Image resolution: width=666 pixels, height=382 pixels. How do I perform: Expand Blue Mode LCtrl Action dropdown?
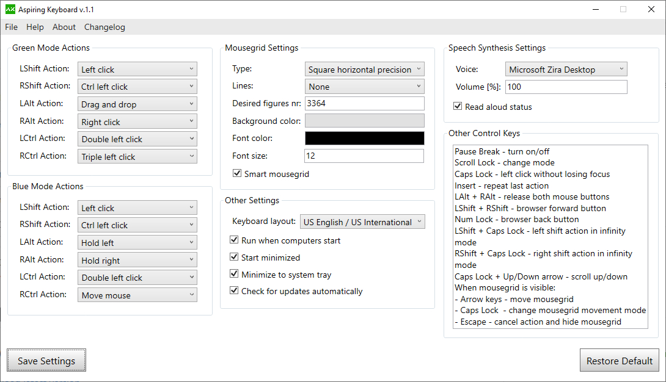(137, 277)
